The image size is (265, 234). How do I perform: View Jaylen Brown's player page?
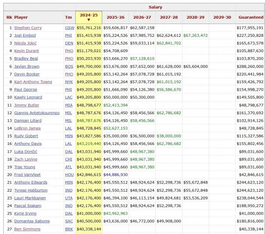pos(26,66)
